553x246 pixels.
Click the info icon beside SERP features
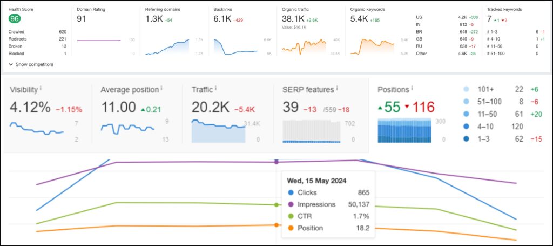click(337, 88)
